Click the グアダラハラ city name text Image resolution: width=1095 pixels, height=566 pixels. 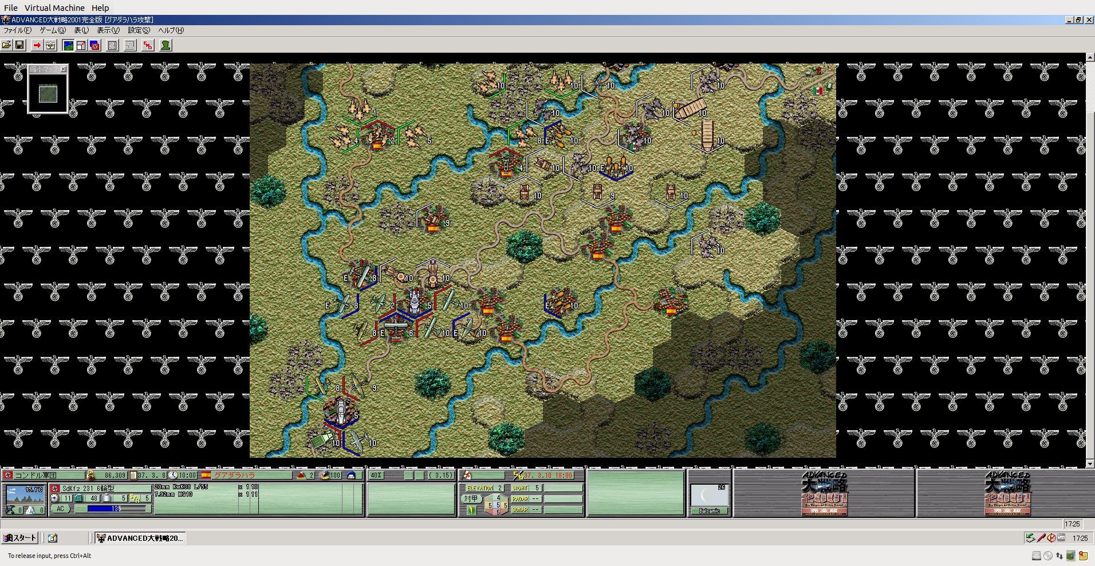tap(234, 475)
